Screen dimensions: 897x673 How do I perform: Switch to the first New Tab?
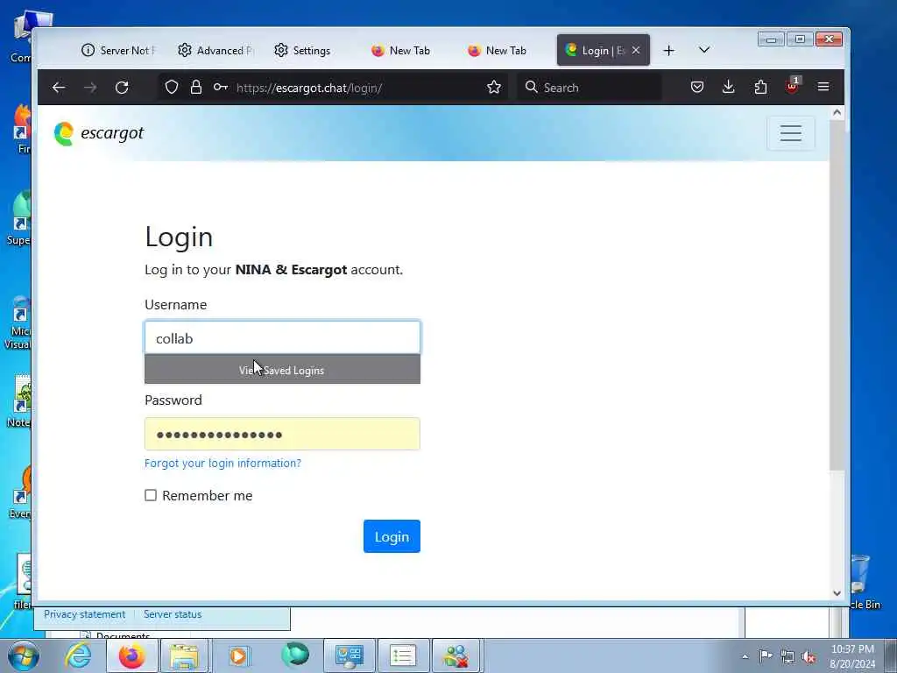(400, 50)
